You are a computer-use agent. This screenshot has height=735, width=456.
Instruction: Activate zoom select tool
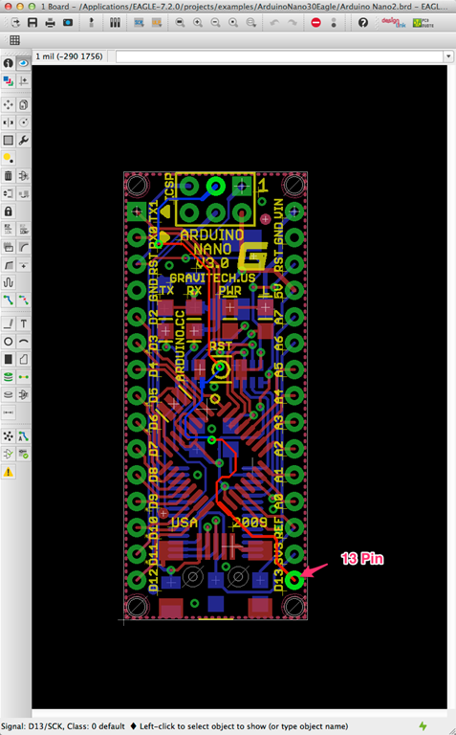click(x=251, y=23)
